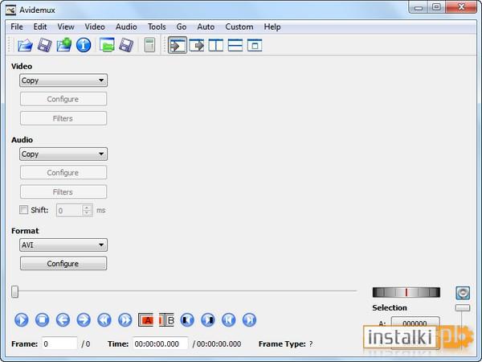The image size is (482, 362).
Task: Click the Frame number input field
Action: (x=59, y=343)
